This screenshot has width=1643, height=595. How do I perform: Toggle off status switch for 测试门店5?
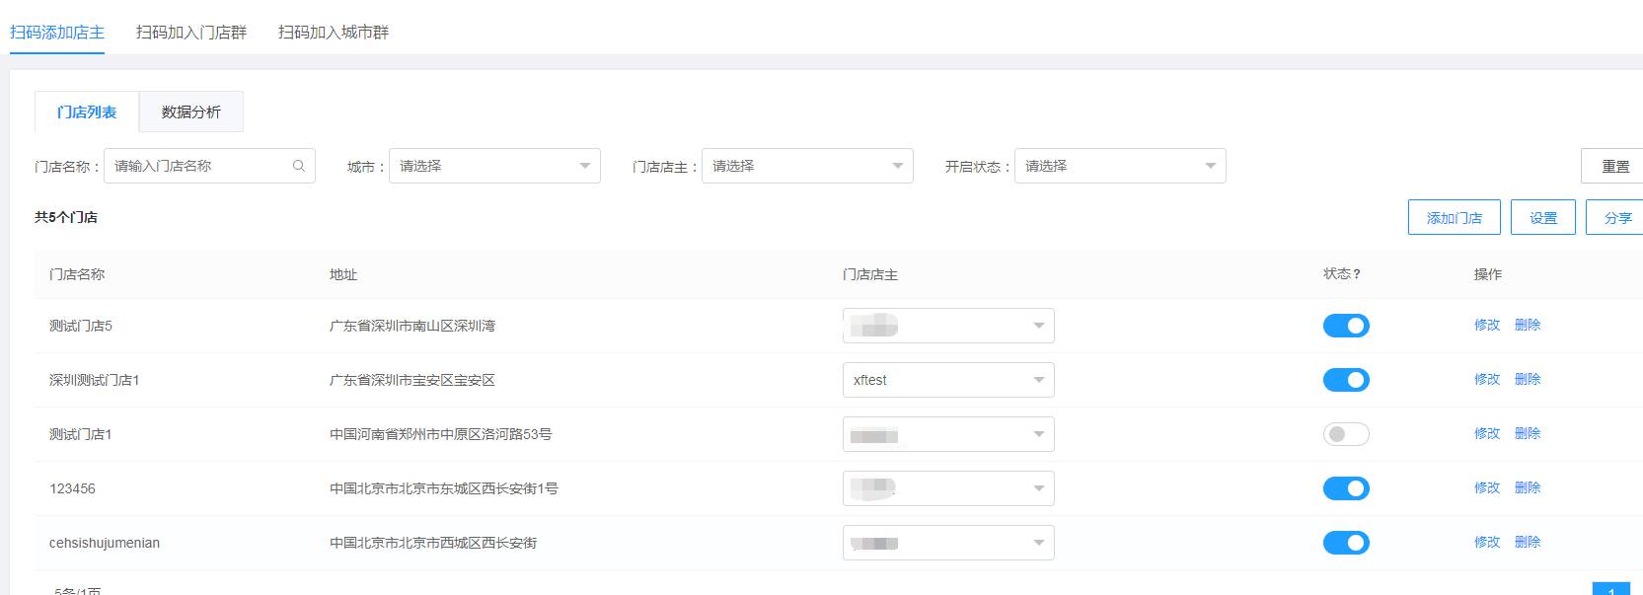1346,326
